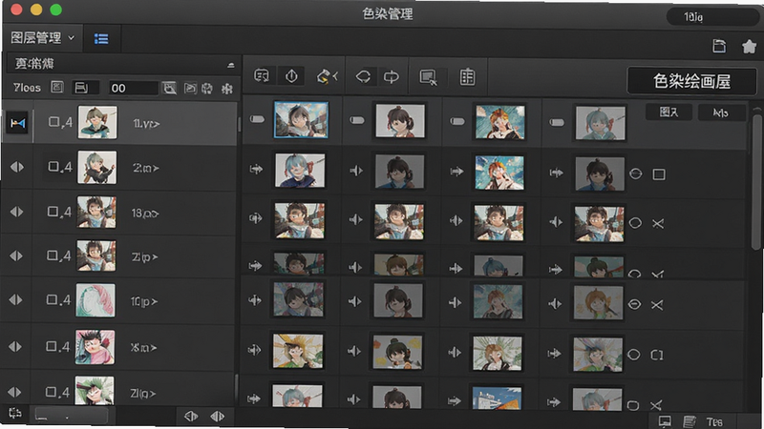Click the small image icon next to 7loes
This screenshot has width=764, height=429.
[57, 87]
